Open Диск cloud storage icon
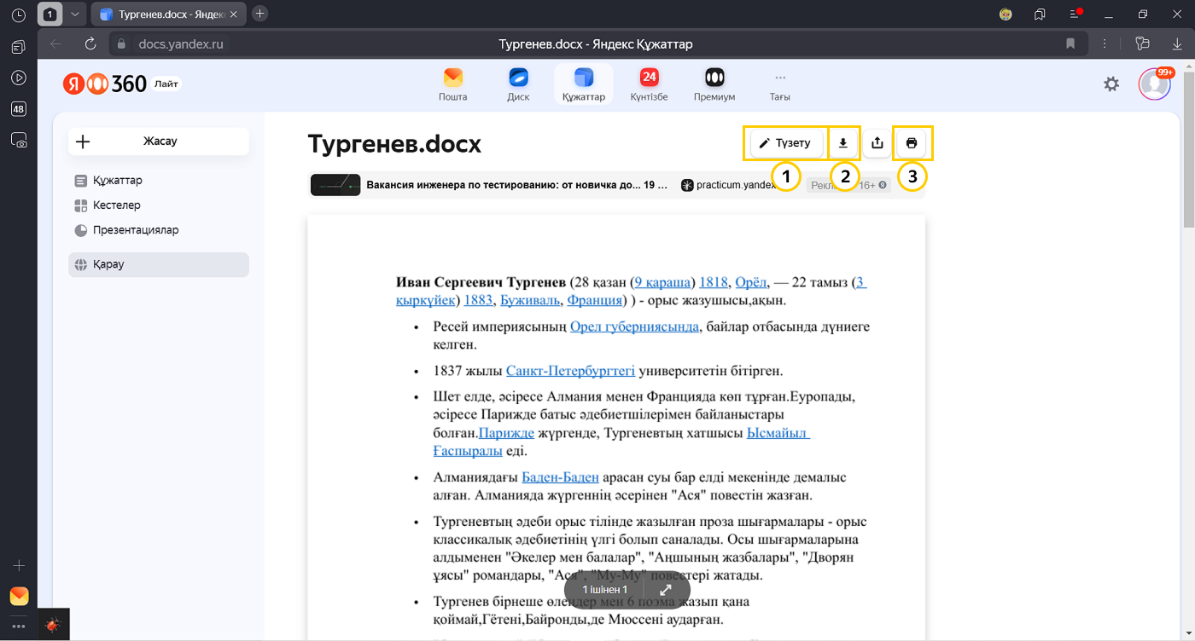Viewport: 1195px width, 641px height. coord(518,84)
